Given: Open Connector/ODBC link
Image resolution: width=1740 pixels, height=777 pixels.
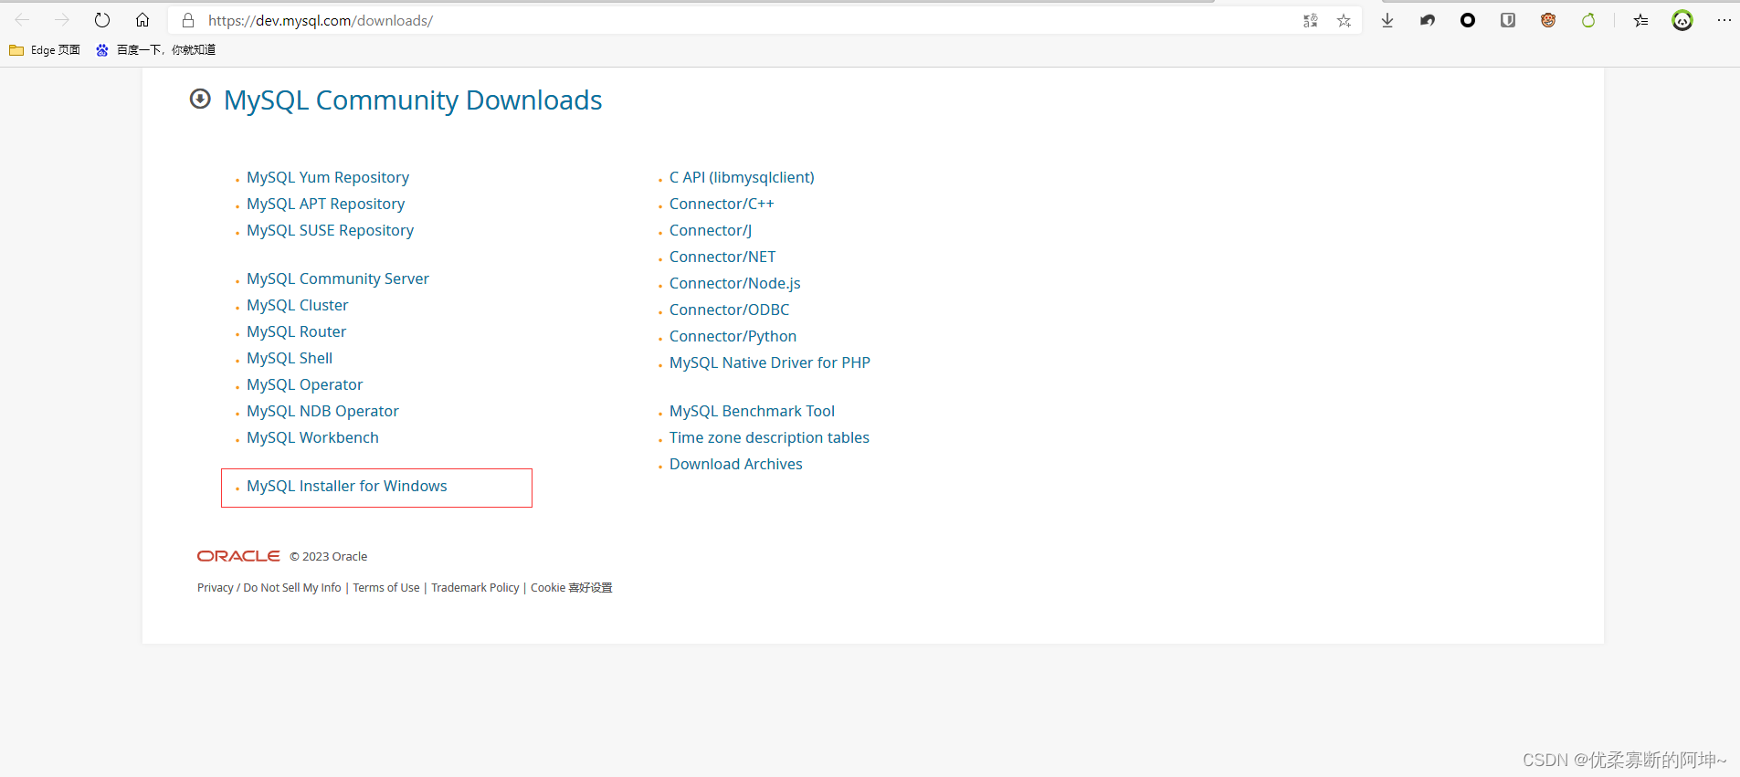Looking at the screenshot, I should (729, 310).
